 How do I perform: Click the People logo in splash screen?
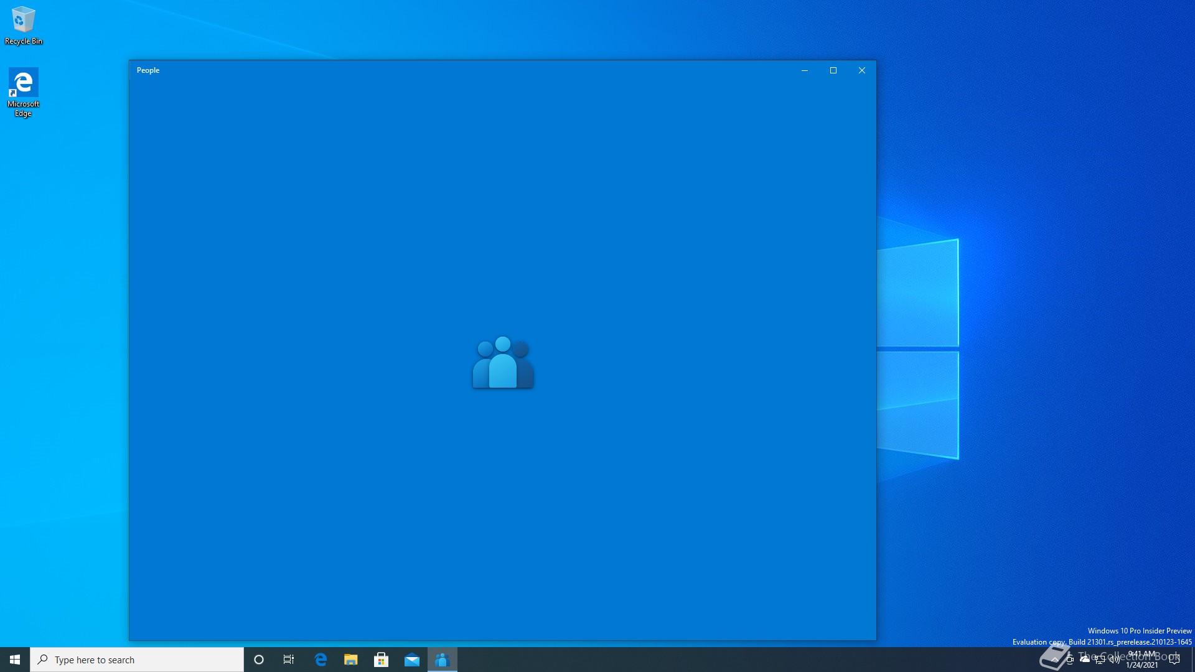(x=503, y=362)
